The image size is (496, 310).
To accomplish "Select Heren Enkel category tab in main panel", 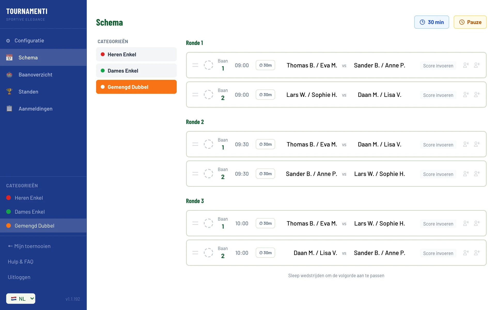I will (x=136, y=54).
